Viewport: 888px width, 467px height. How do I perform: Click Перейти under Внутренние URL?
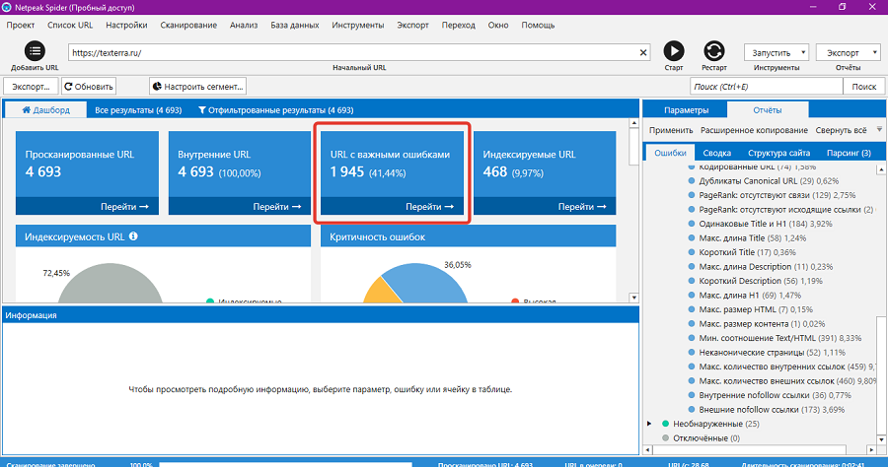click(x=276, y=206)
